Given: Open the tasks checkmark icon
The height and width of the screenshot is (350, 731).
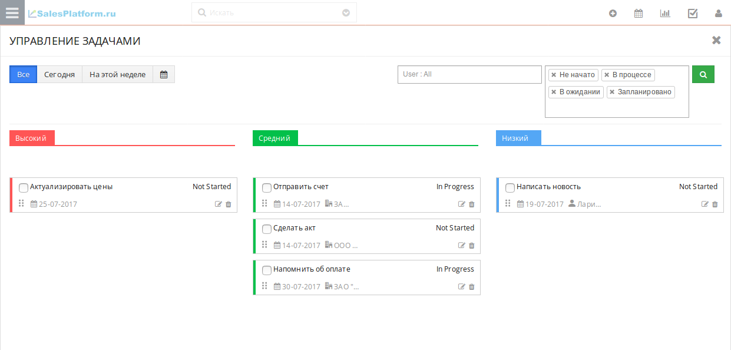Looking at the screenshot, I should click(692, 12).
